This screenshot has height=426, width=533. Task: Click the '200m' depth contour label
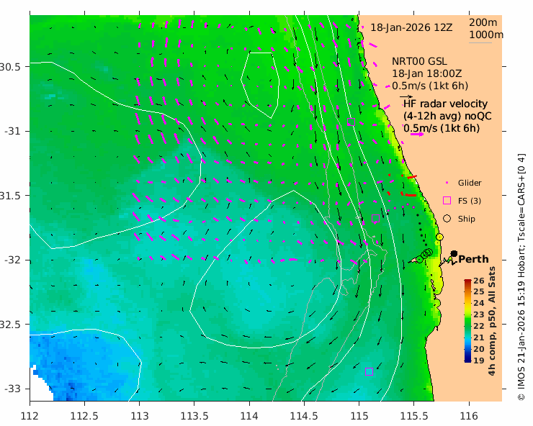click(x=483, y=22)
